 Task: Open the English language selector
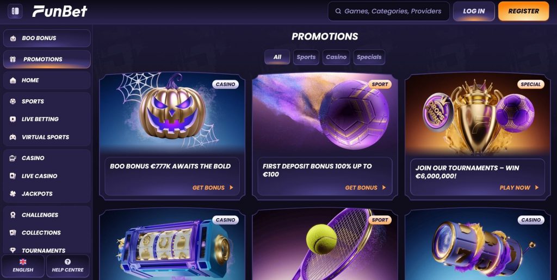click(x=23, y=266)
